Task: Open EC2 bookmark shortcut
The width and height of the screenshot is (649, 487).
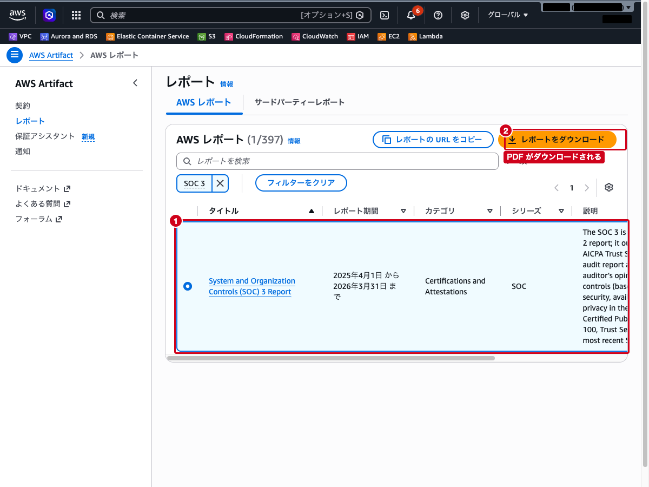Action: point(389,36)
